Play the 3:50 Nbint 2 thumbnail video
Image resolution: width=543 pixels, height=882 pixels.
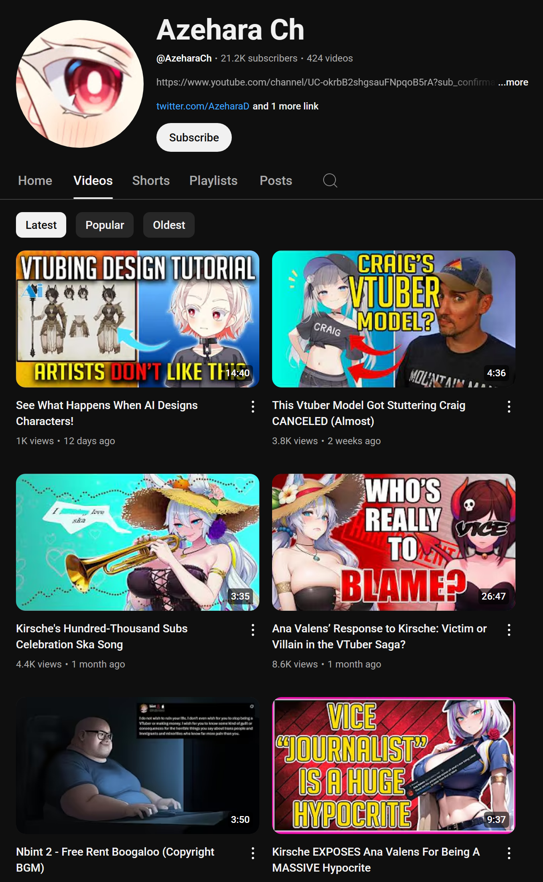point(138,765)
